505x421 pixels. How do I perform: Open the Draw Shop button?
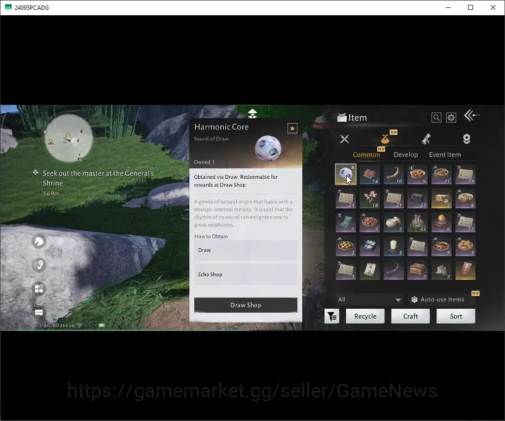(x=246, y=305)
